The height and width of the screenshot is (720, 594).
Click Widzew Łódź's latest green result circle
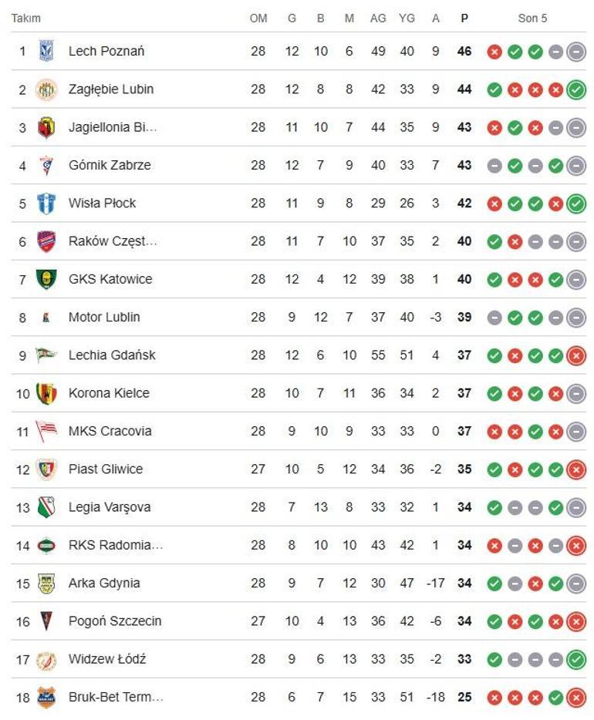(x=575, y=659)
